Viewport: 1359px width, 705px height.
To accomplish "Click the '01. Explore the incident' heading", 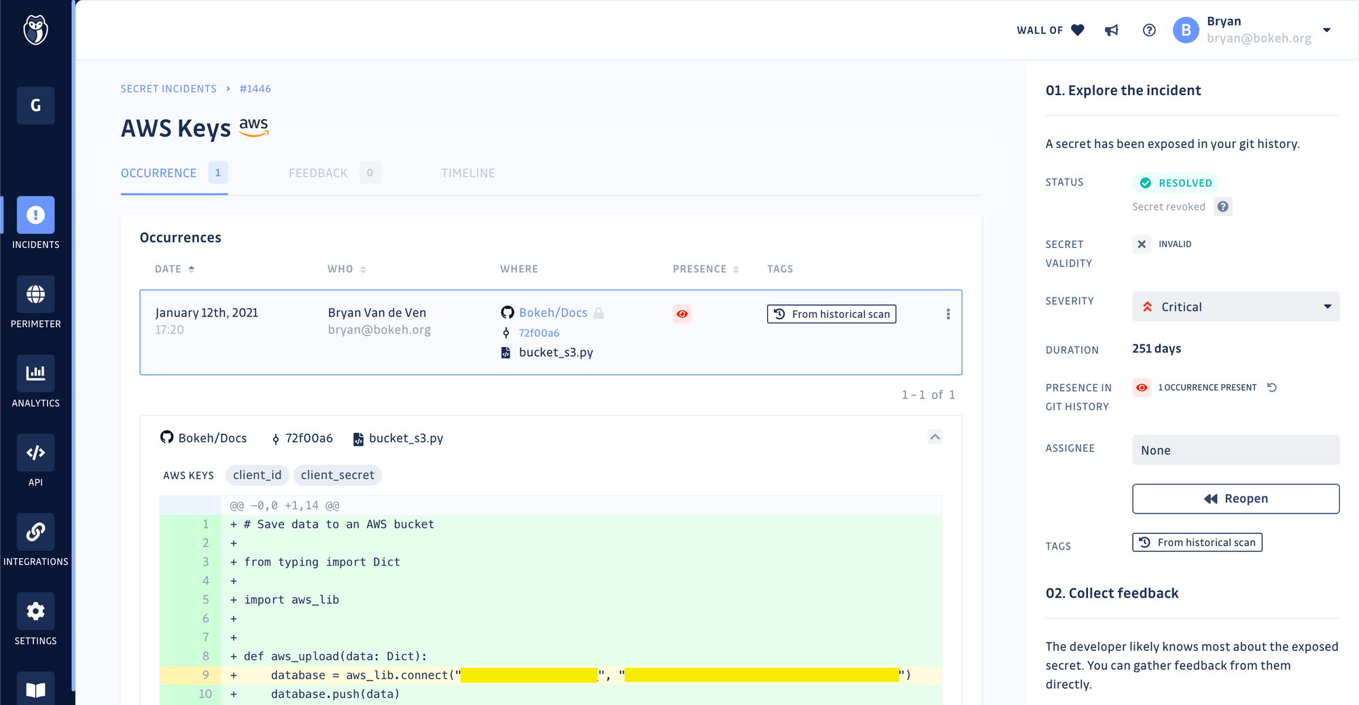I will [1123, 90].
